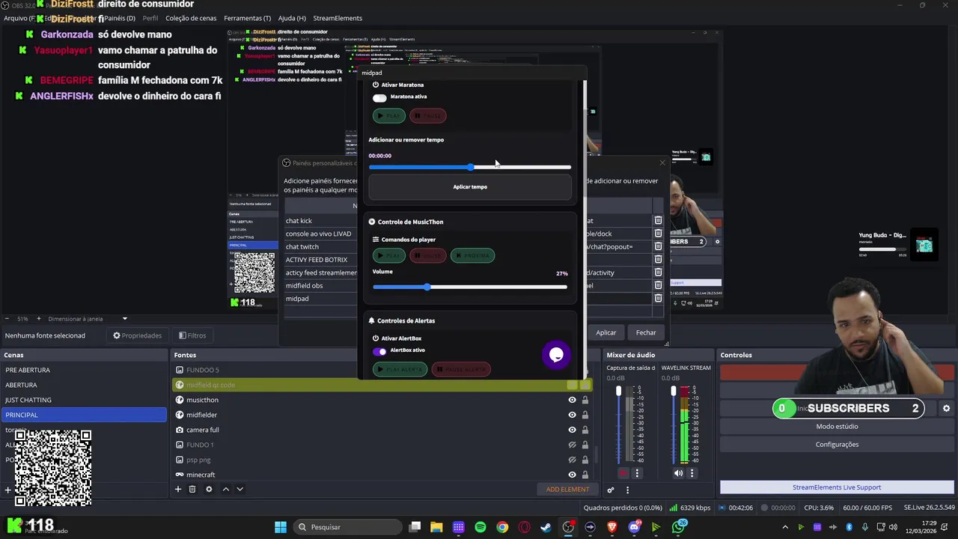Delete the chat twitch panel row
The height and width of the screenshot is (539, 958).
[x=658, y=246]
